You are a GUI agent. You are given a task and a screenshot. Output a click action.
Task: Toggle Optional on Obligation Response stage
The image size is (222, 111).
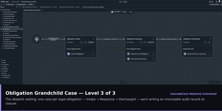(151, 42)
